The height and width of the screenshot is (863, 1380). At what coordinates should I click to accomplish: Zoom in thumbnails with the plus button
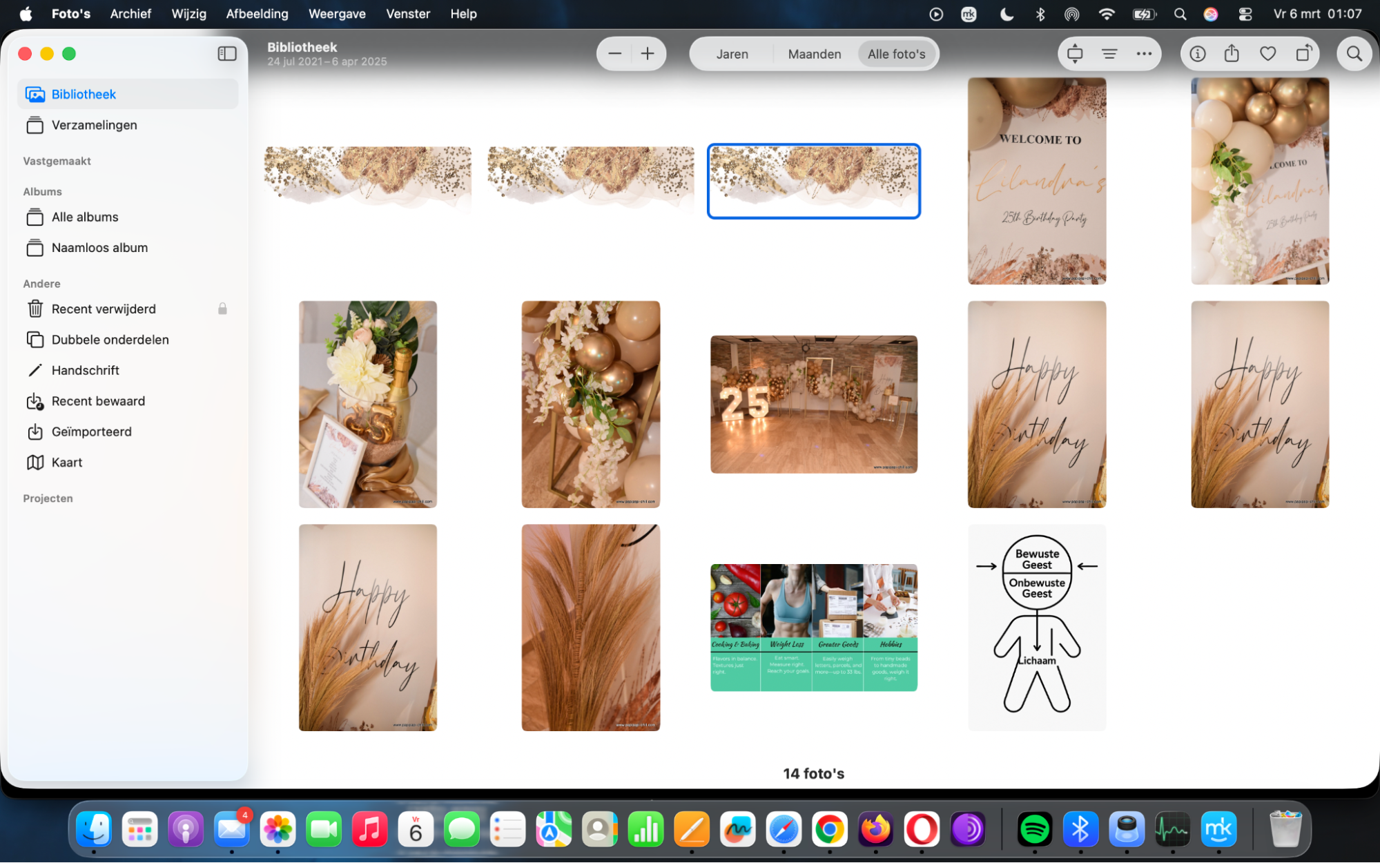click(x=647, y=53)
